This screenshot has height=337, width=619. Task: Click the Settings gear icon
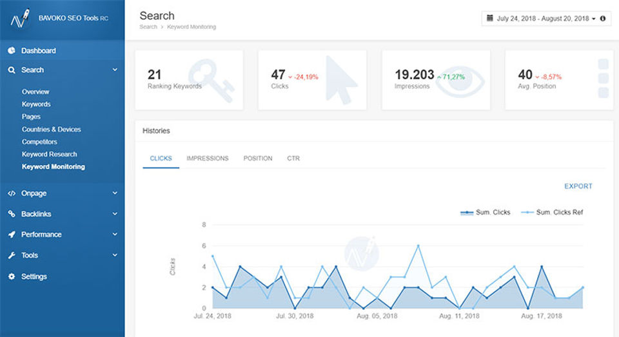(12, 276)
